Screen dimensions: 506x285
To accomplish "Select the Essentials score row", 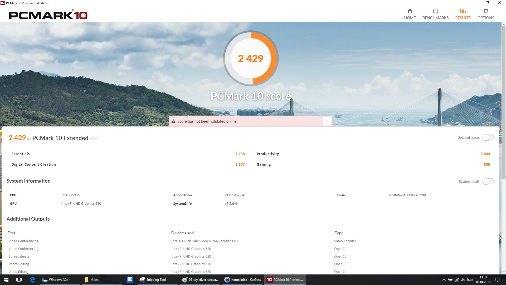I will 21,154.
